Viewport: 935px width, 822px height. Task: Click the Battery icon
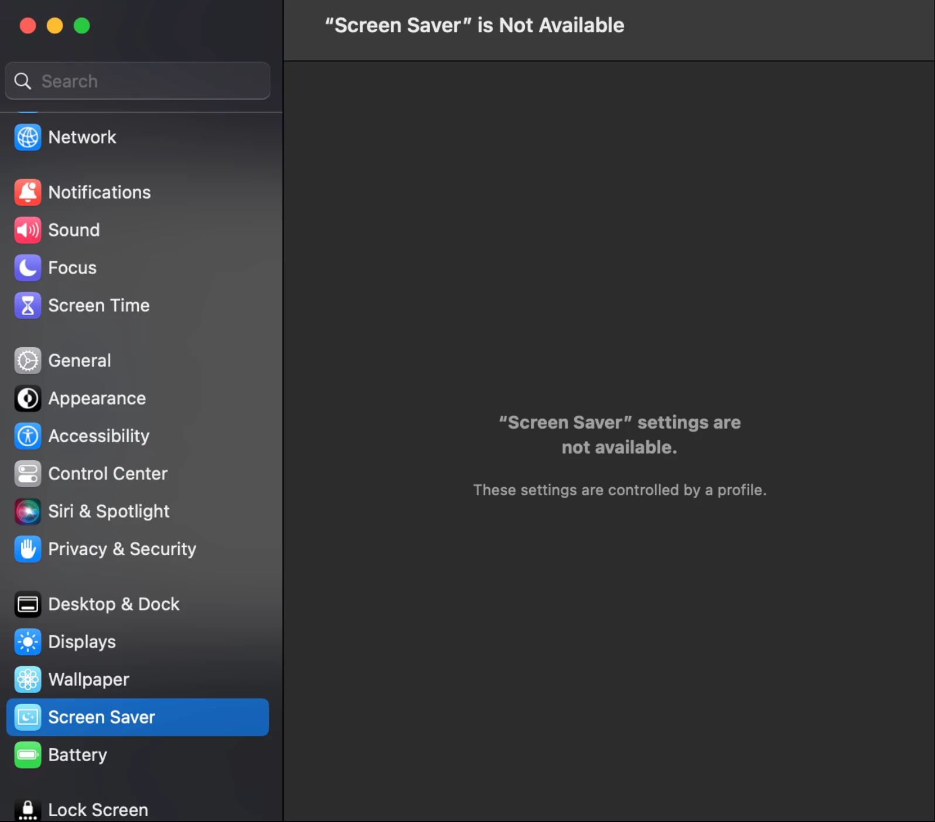(x=28, y=755)
